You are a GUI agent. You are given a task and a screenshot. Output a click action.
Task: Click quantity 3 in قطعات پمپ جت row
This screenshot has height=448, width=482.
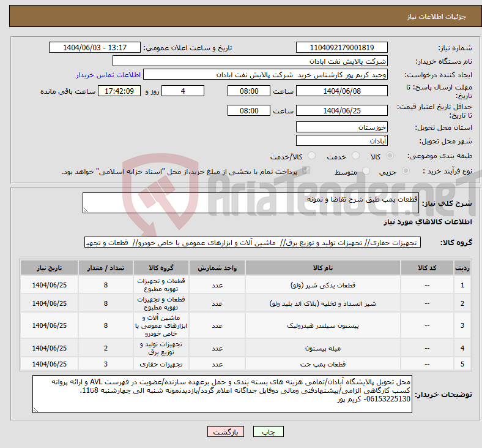[x=106, y=364]
